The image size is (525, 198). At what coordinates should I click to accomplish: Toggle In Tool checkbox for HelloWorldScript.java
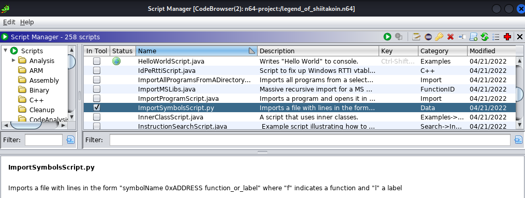pos(97,61)
